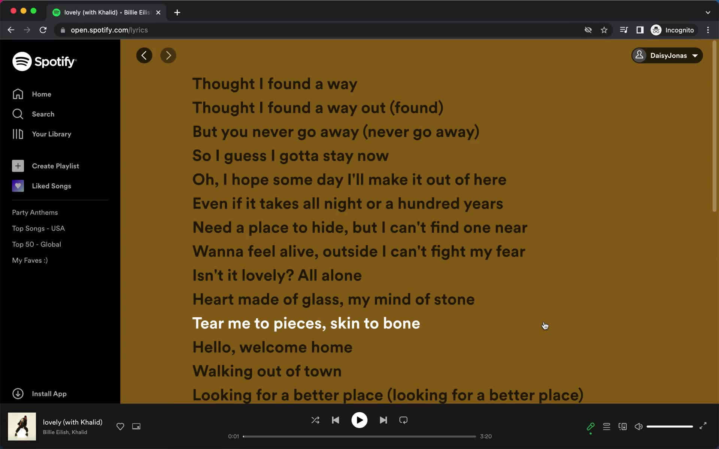Click the skip to previous track icon
The height and width of the screenshot is (449, 719).
pos(336,420)
